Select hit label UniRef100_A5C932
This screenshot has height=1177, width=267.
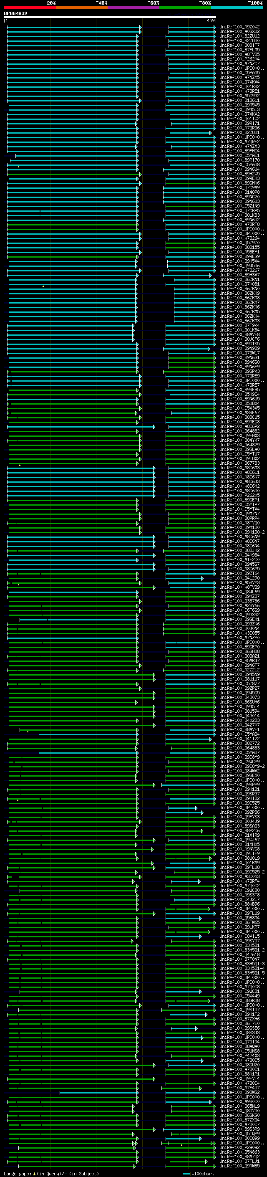pyautogui.click(x=239, y=96)
